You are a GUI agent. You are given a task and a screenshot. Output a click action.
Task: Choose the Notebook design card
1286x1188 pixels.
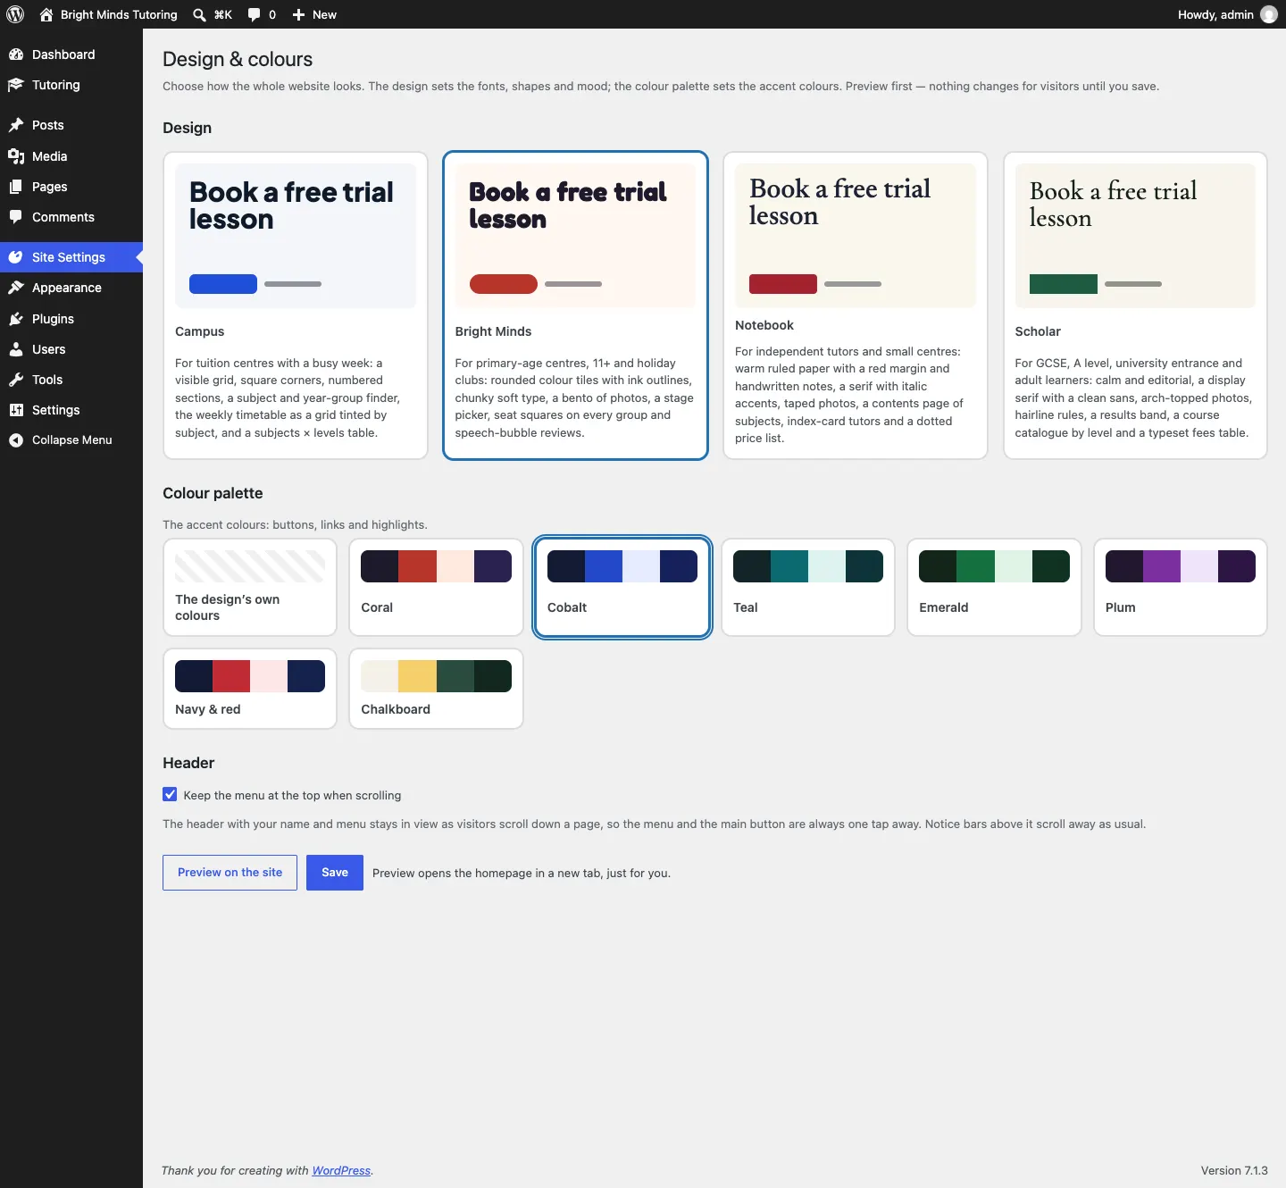tap(856, 305)
